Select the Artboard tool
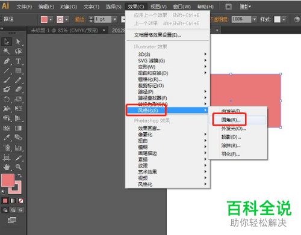 7,157
